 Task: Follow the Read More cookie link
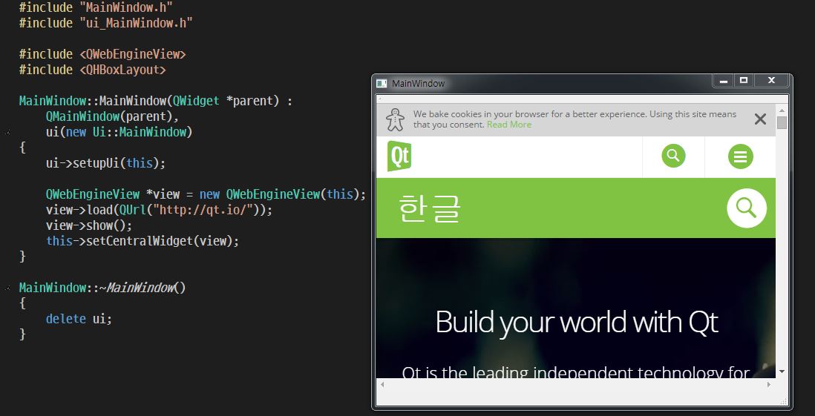509,125
